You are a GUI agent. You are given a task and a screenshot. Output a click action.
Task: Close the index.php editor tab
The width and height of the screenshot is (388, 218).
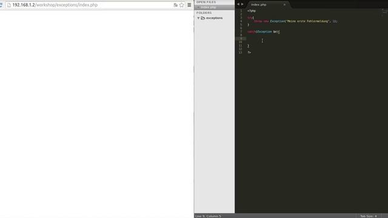[x=284, y=5]
